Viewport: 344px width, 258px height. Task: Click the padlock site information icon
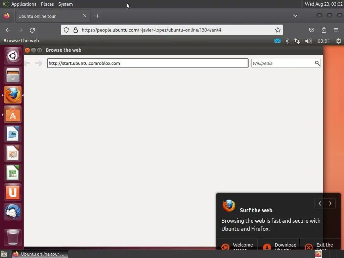pyautogui.click(x=76, y=30)
